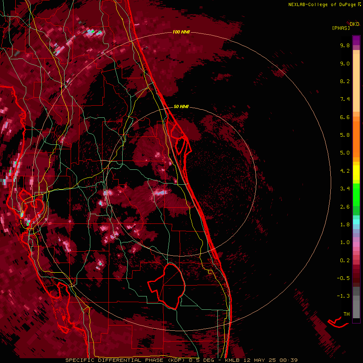Click the 9.0 color scale value

(x=345, y=63)
